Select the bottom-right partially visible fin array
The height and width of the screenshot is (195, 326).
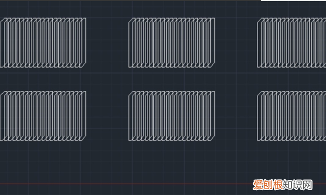tap(291, 116)
